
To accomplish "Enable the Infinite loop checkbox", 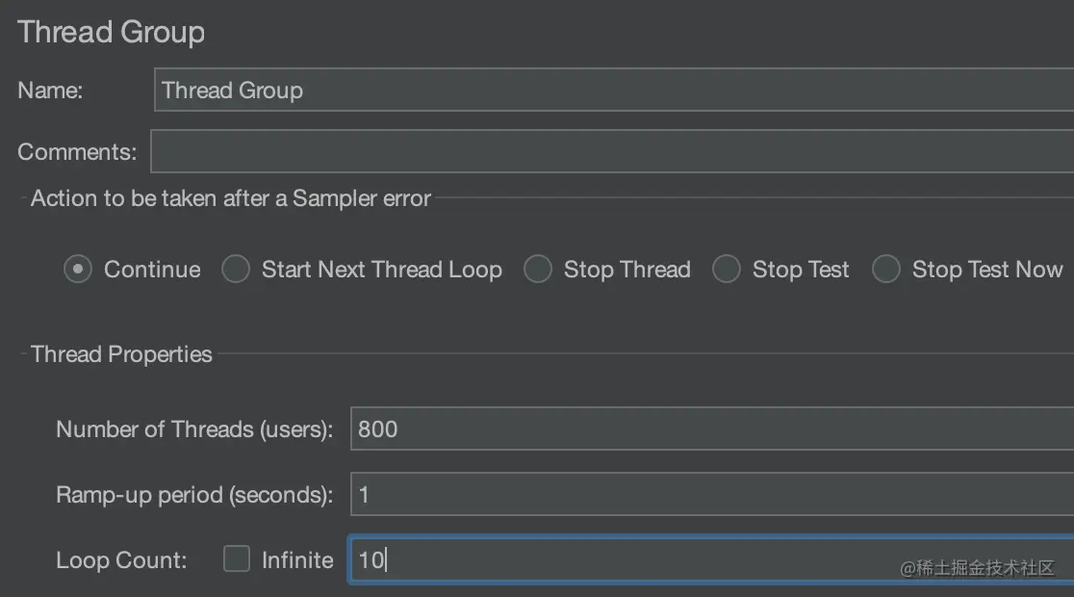I will click(237, 558).
